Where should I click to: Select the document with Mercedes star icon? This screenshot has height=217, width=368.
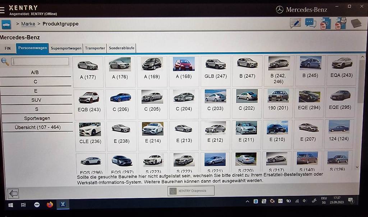pos(325,23)
